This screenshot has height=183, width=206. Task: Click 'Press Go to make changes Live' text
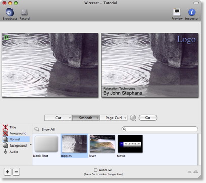tap(103, 174)
